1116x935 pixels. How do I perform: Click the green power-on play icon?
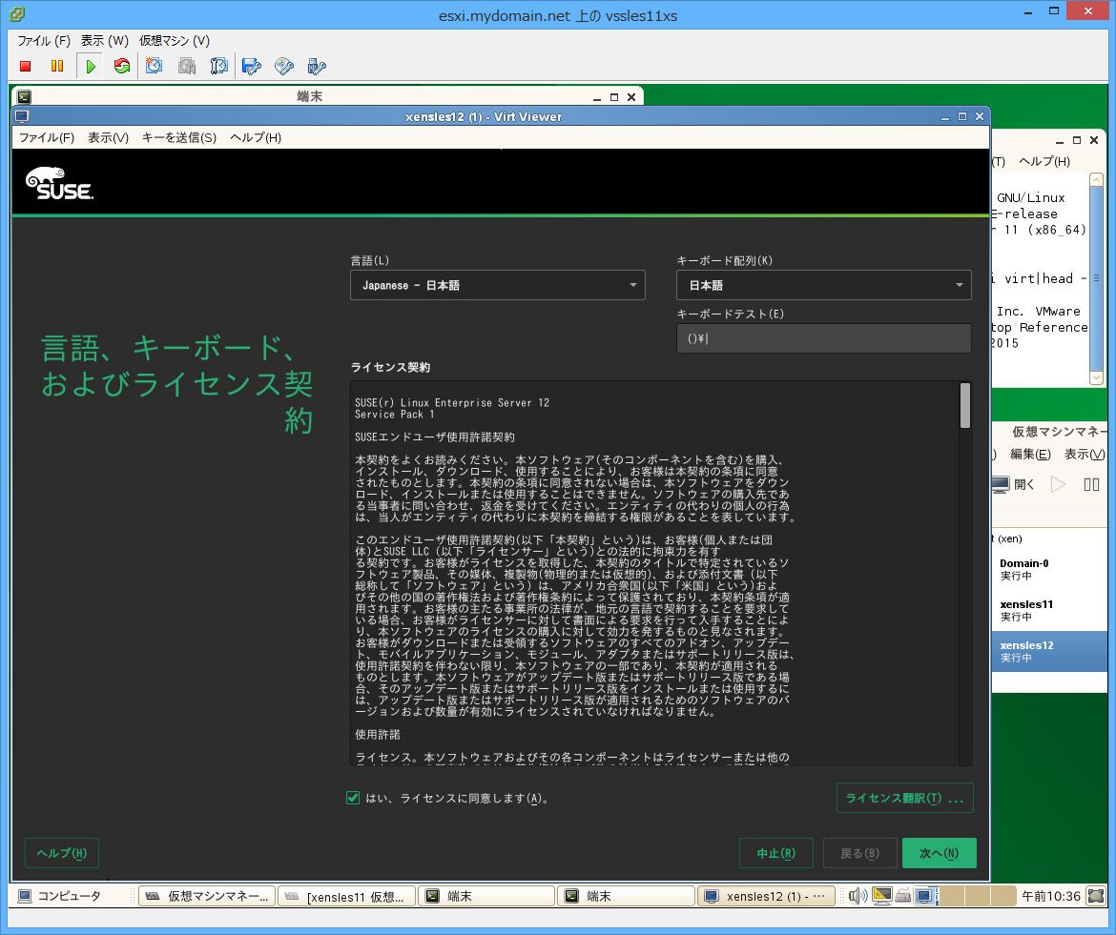[91, 66]
